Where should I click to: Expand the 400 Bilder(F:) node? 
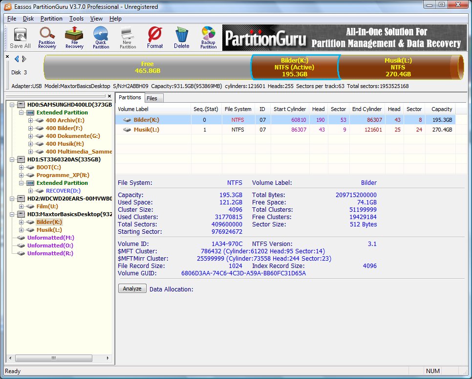30,128
